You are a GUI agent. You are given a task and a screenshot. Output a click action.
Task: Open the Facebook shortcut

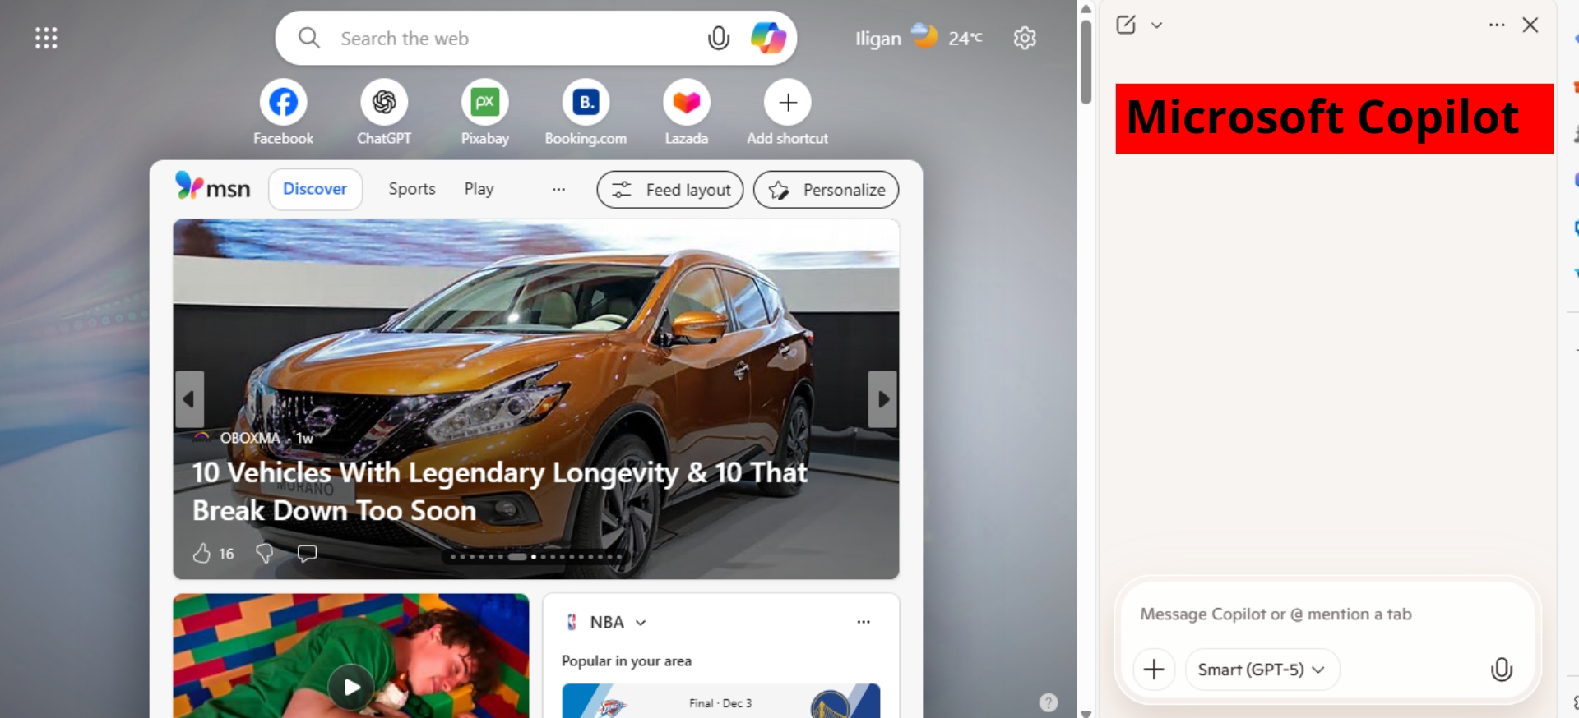(283, 103)
